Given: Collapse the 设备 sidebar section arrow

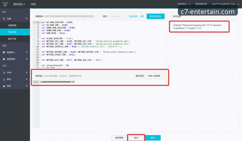Looking at the screenshot, I should pyautogui.click(x=27, y=19).
